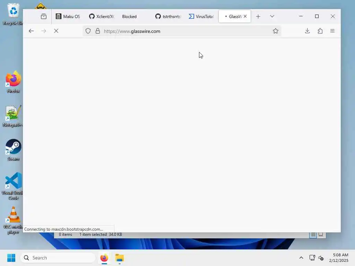This screenshot has width=355, height=266.
Task: Click '1 item selected 34.0 KB' status text
Action: pyautogui.click(x=101, y=234)
